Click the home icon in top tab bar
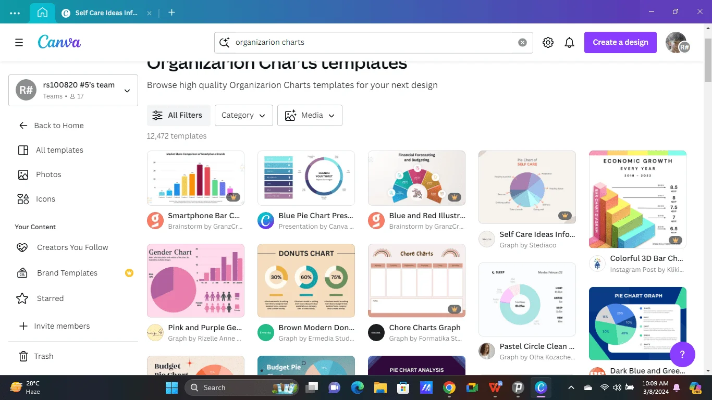Image resolution: width=712 pixels, height=400 pixels. pyautogui.click(x=42, y=12)
